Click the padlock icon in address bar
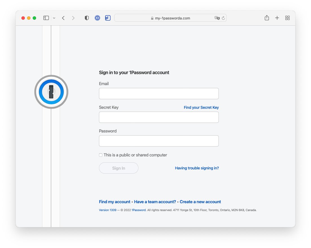 point(152,18)
